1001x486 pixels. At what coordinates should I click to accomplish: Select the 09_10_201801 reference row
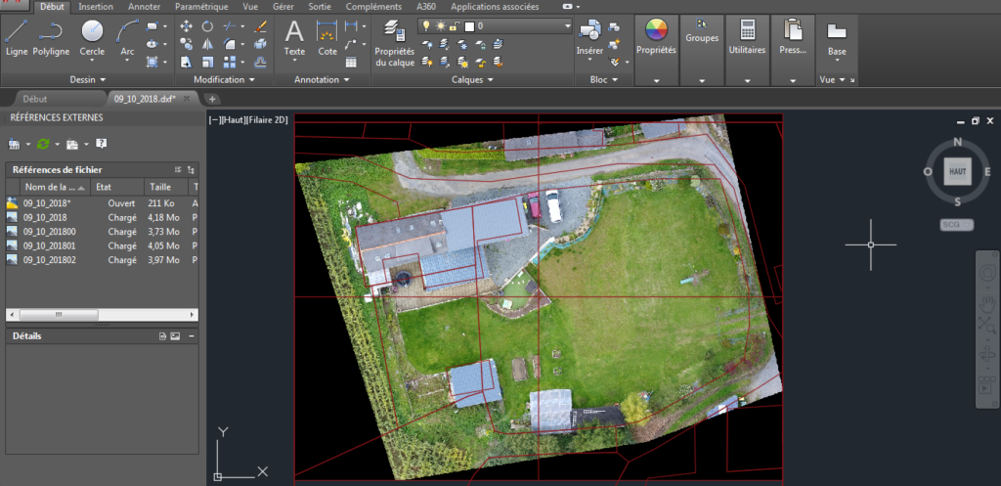point(102,245)
